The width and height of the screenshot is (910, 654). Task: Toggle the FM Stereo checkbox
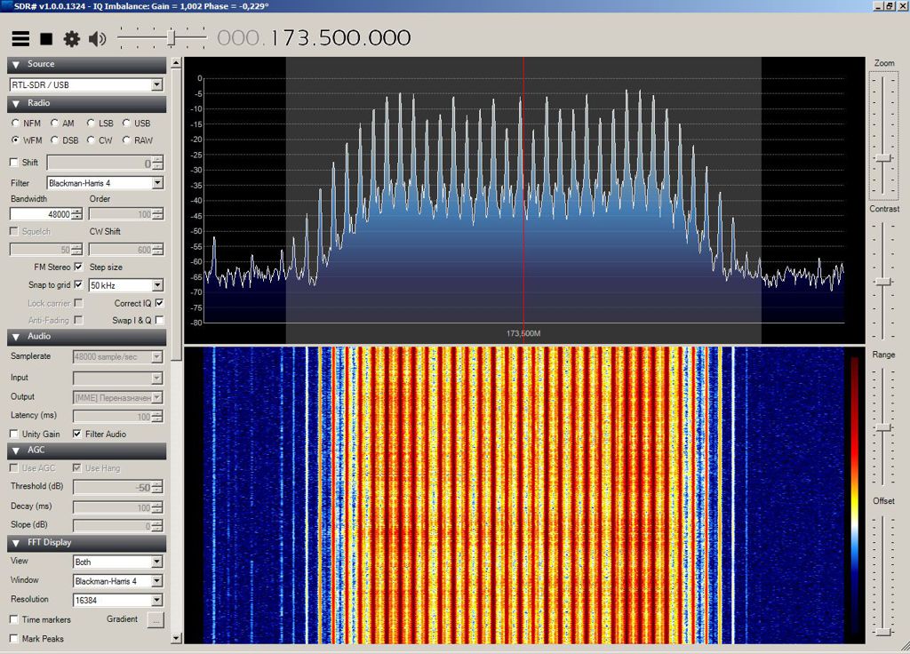point(78,267)
